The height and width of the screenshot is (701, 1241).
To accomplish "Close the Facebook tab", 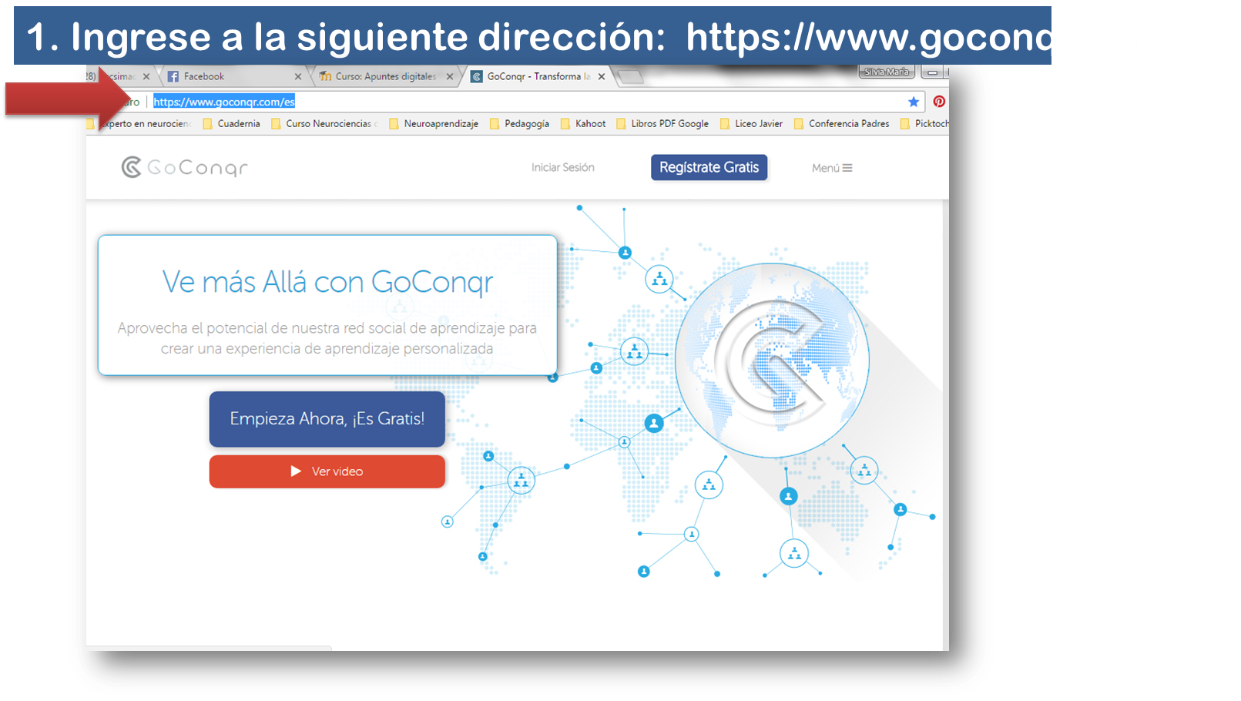I will (x=298, y=76).
